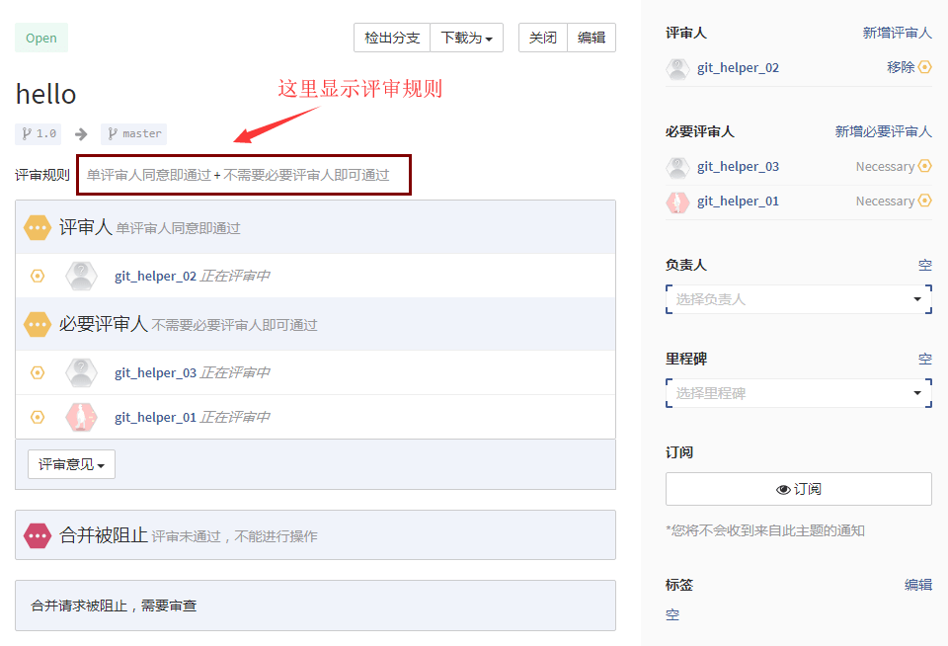948x646 pixels.
Task: Click Necessary status icon for git_helper_03
Action: [x=924, y=166]
